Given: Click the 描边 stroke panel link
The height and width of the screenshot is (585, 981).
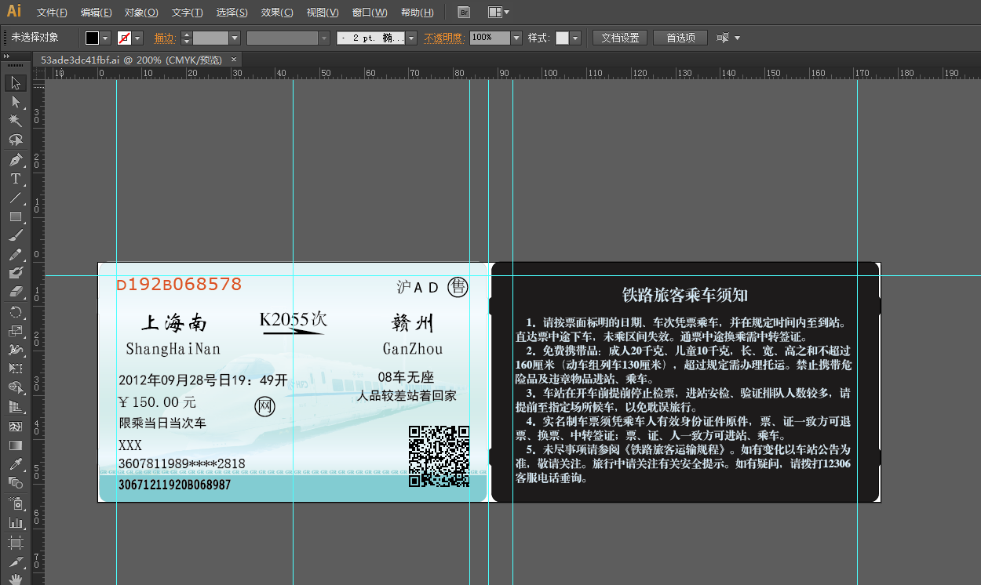Looking at the screenshot, I should point(164,38).
